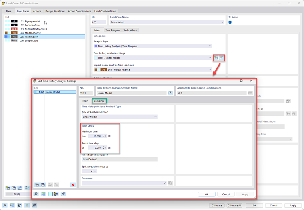This screenshot has width=304, height=210.
Task: Duplicate selected entry in Edit Time History dialog list
Action: [x=43, y=185]
